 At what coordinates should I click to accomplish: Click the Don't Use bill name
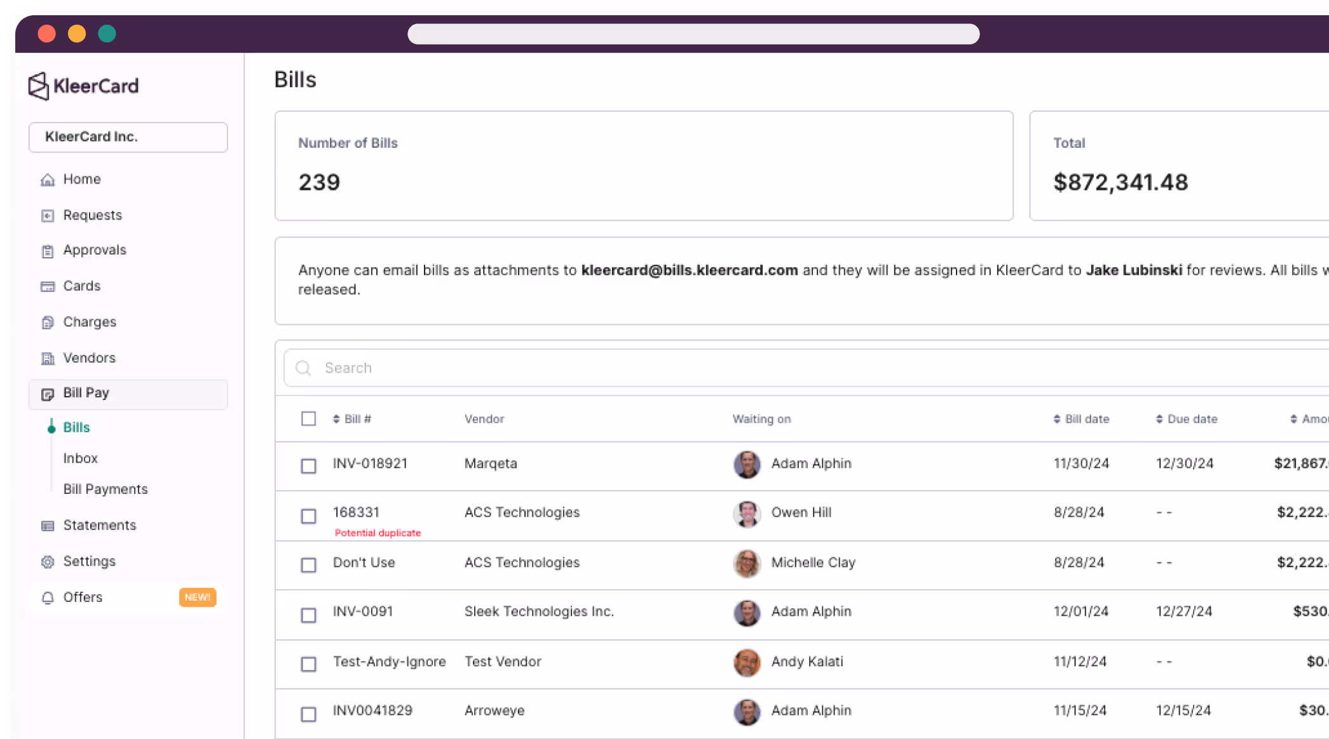click(x=364, y=563)
